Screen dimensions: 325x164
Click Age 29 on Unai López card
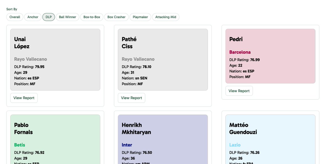pos(21,72)
